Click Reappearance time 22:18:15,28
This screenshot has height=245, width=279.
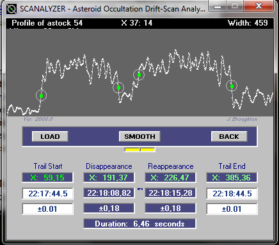point(170,193)
